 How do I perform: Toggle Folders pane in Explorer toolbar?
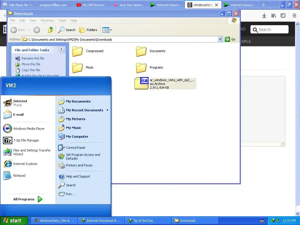coord(88,30)
